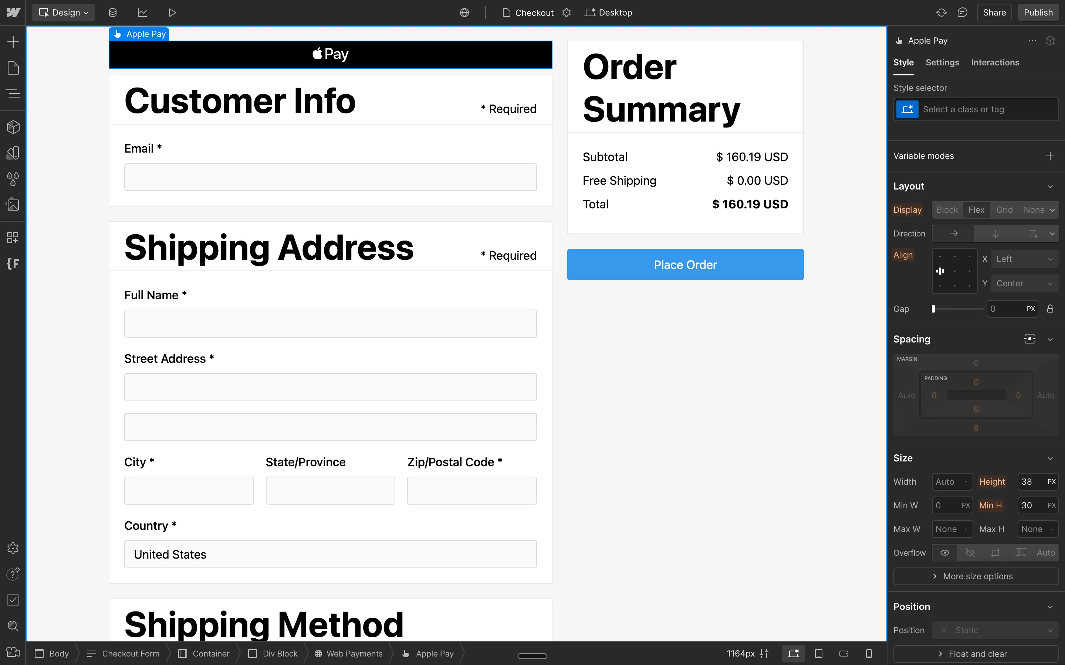Viewport: 1065px width, 665px height.
Task: Open the video tutorials icon
Action: tap(13, 652)
